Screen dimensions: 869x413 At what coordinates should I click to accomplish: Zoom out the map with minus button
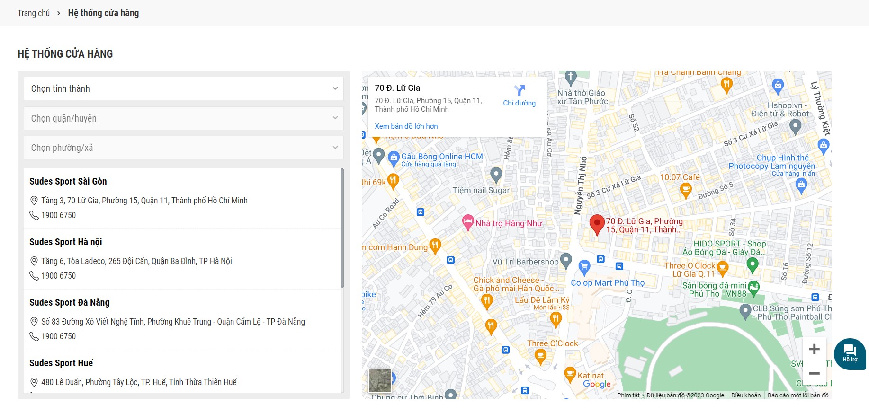click(814, 373)
